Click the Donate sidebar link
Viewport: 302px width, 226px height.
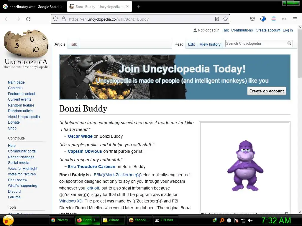[14, 122]
